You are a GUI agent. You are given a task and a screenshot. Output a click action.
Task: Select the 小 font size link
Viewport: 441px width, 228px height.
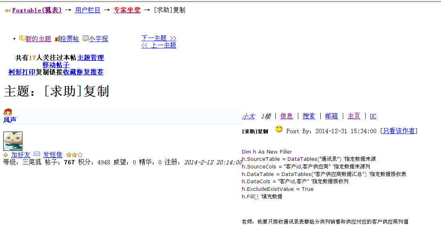(245, 116)
